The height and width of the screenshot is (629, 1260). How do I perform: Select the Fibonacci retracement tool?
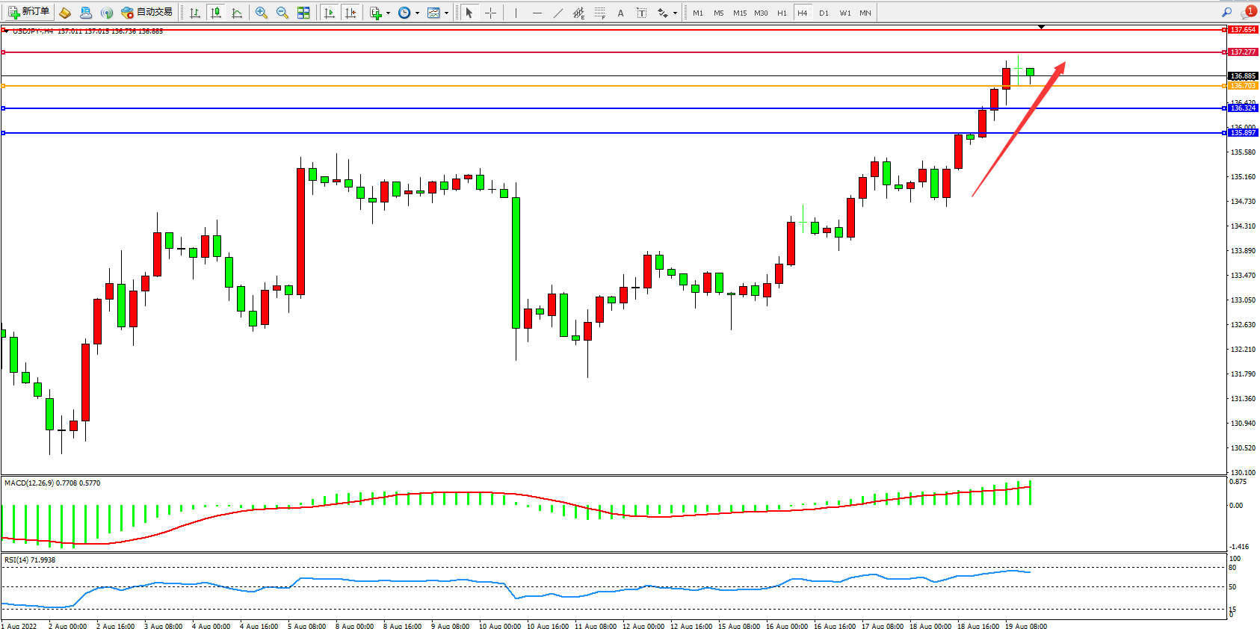tap(599, 13)
